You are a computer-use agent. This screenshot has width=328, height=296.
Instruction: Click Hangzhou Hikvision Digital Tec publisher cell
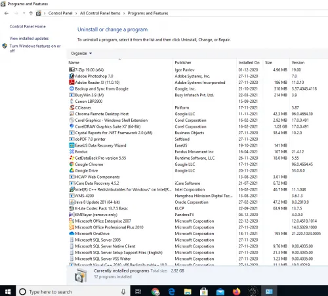click(203, 196)
